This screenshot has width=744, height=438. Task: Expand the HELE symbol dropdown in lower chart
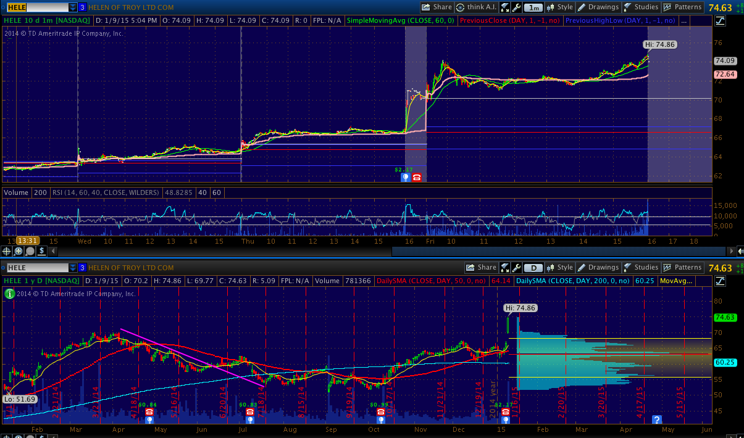pyautogui.click(x=73, y=268)
